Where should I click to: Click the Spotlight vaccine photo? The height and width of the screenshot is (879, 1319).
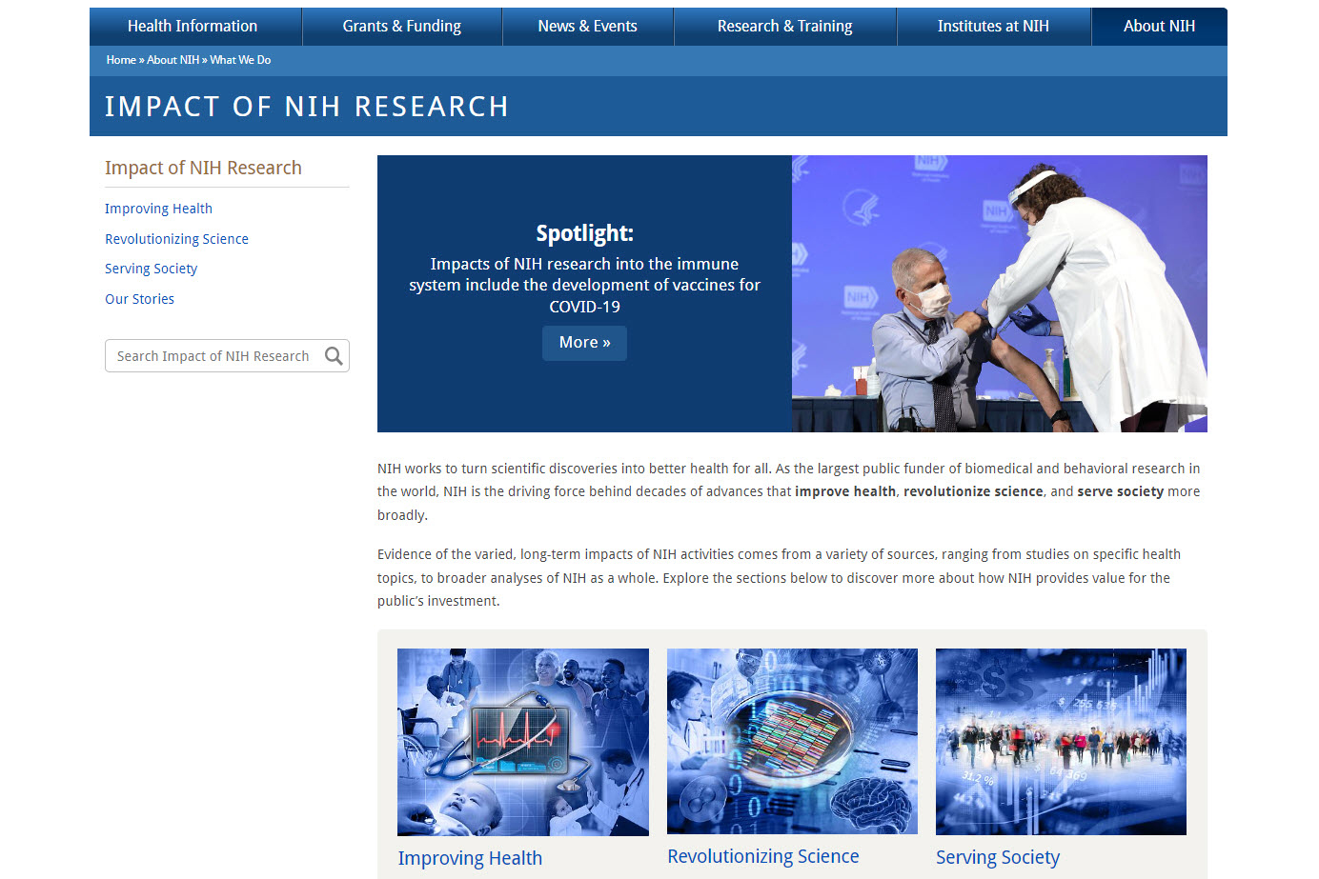pyautogui.click(x=999, y=293)
